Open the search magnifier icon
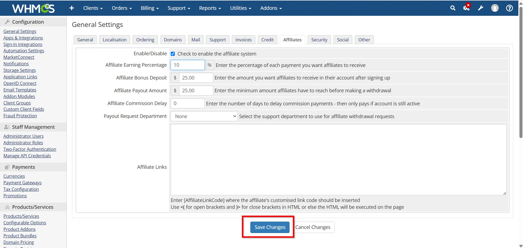 point(453,8)
